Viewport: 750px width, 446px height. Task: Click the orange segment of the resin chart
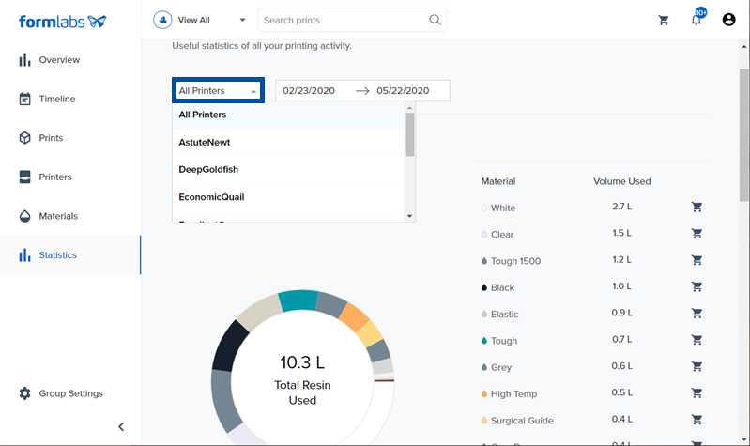[x=355, y=317]
